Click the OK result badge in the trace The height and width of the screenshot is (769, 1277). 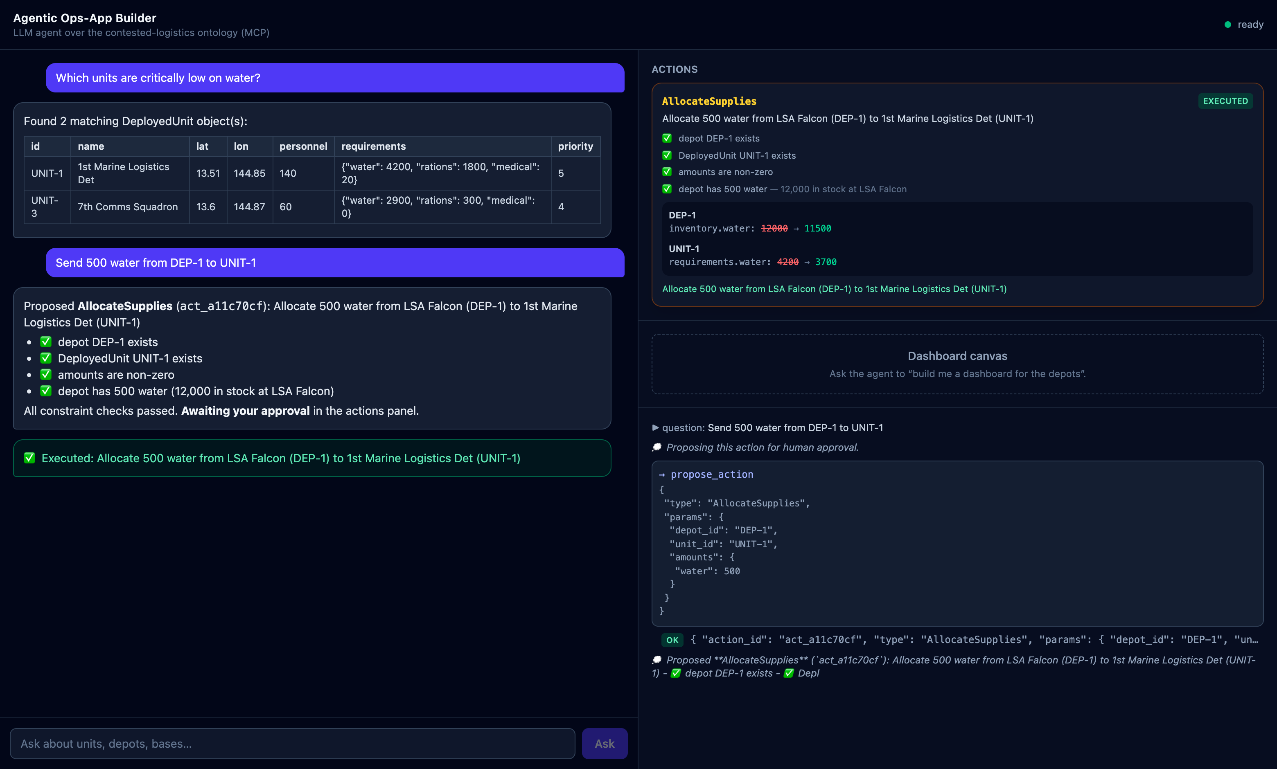pos(672,640)
